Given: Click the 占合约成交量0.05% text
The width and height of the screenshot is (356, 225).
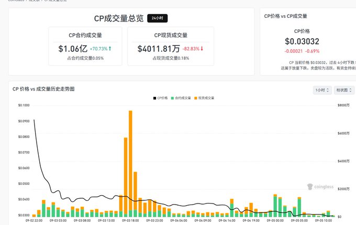Looking at the screenshot, I should tap(85, 58).
